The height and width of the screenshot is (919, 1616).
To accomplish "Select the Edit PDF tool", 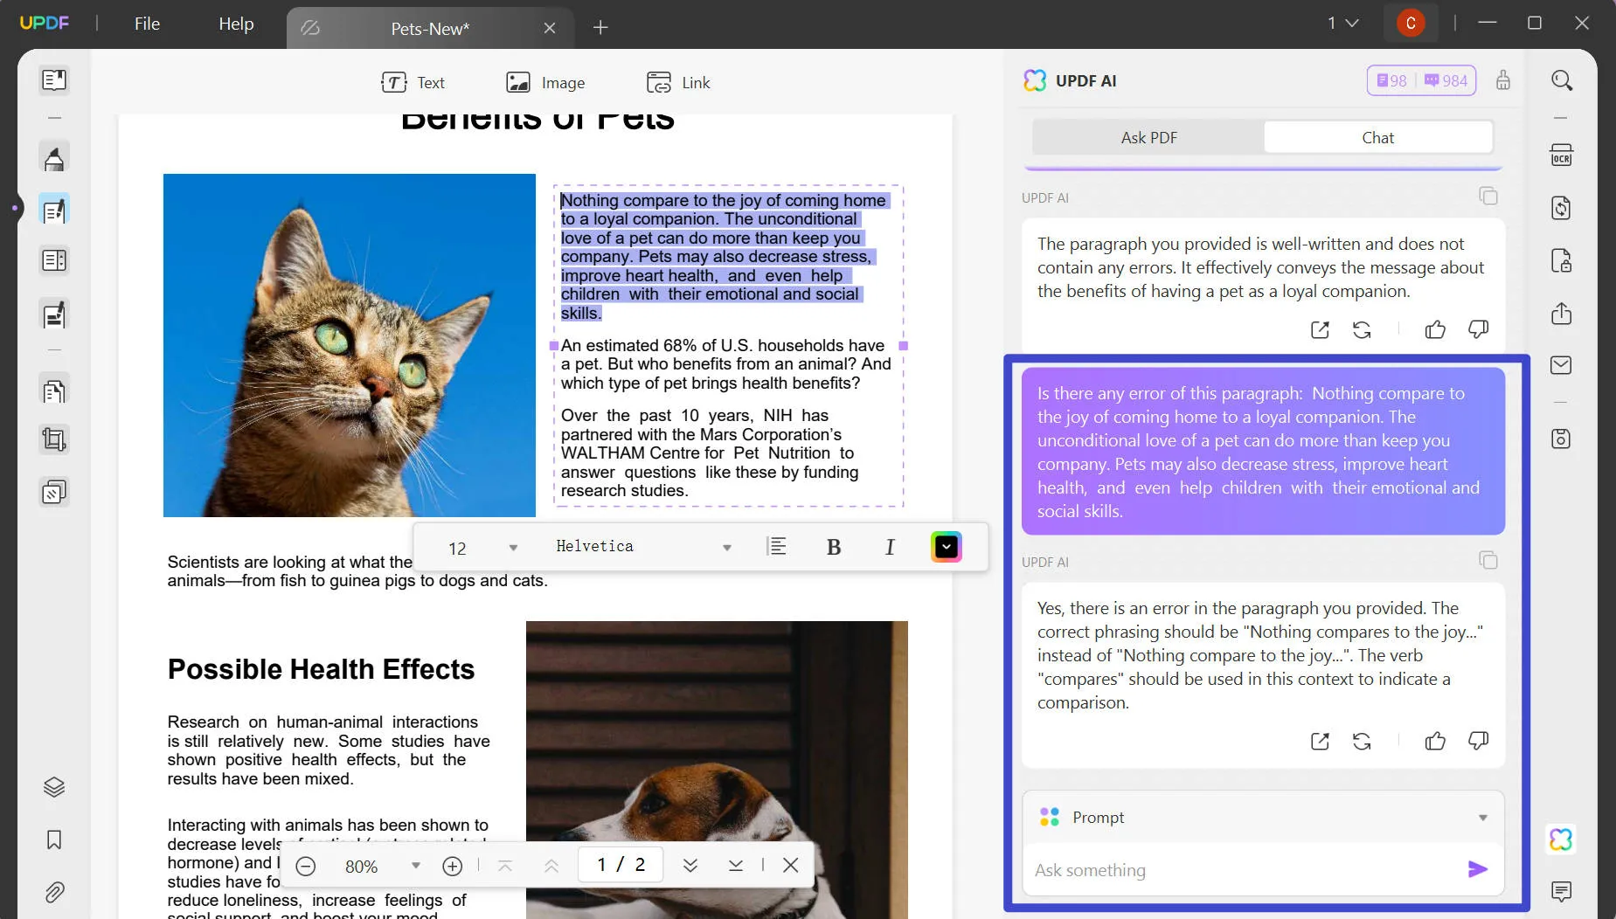I will point(54,211).
